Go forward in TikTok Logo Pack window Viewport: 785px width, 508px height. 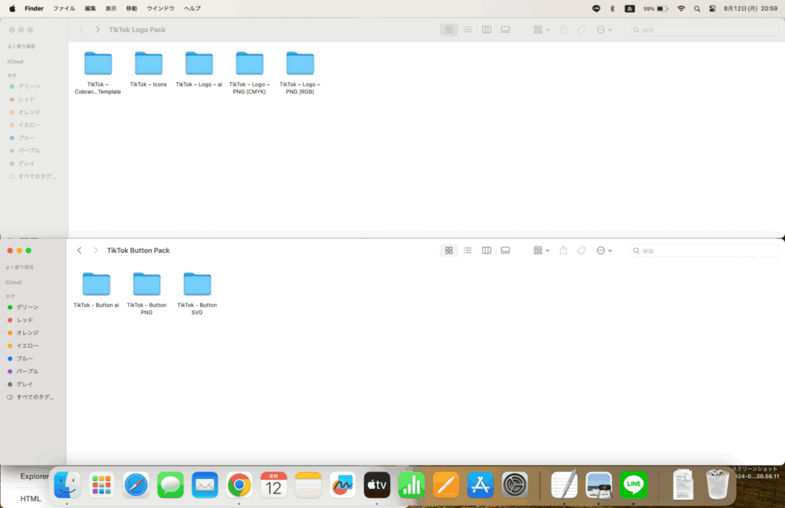point(97,30)
